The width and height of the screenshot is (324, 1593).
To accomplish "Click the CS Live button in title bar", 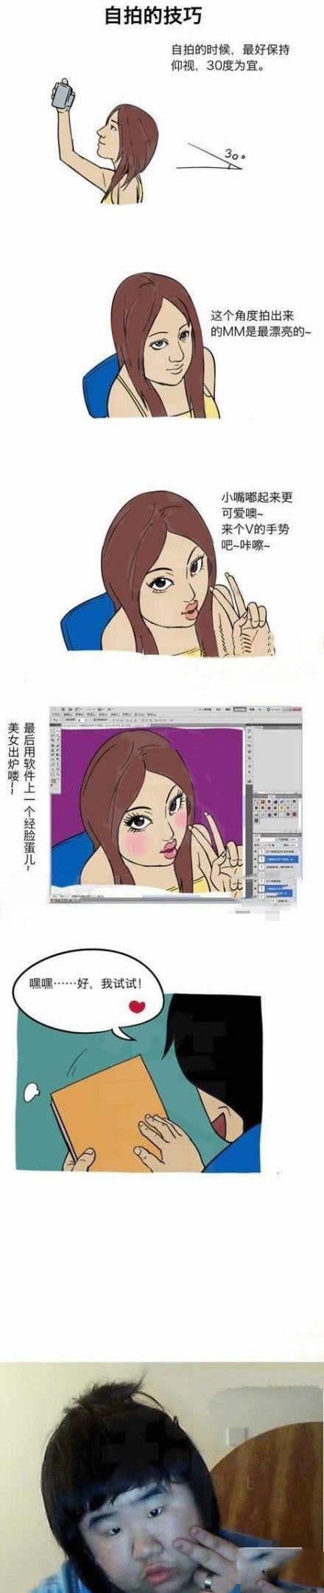I will (x=275, y=709).
